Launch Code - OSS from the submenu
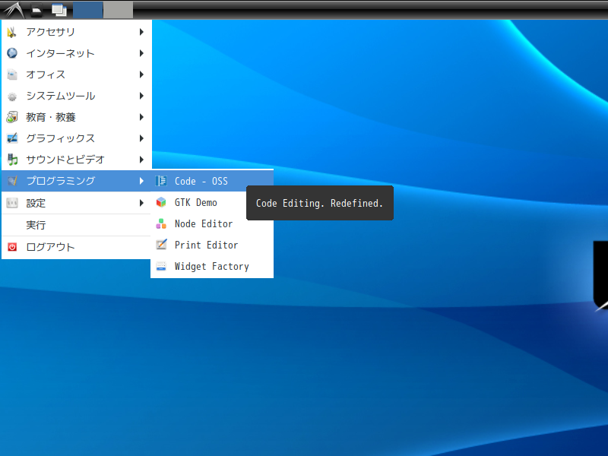 pyautogui.click(x=212, y=181)
